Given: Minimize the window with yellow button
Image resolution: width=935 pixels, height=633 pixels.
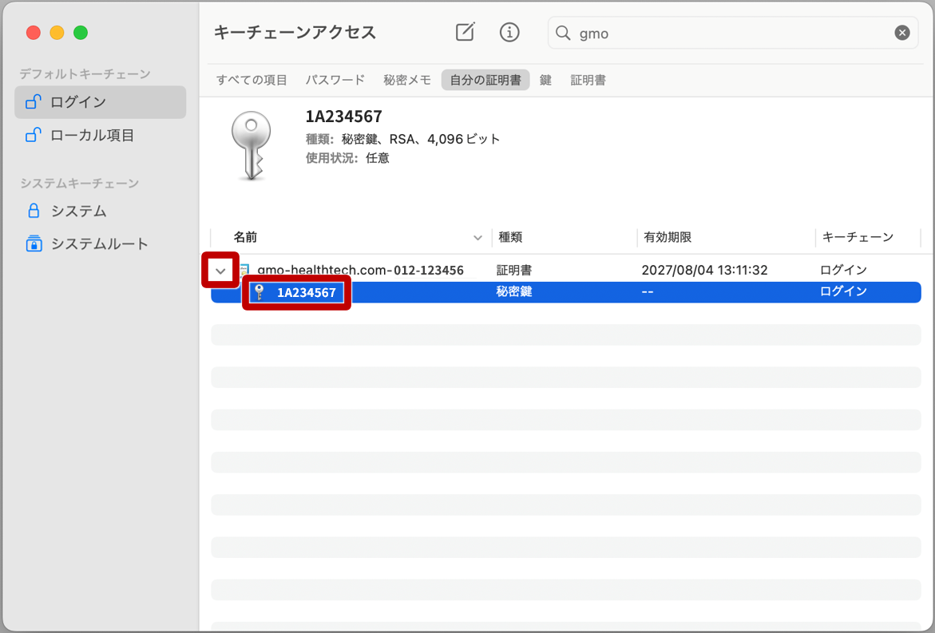Looking at the screenshot, I should (57, 33).
